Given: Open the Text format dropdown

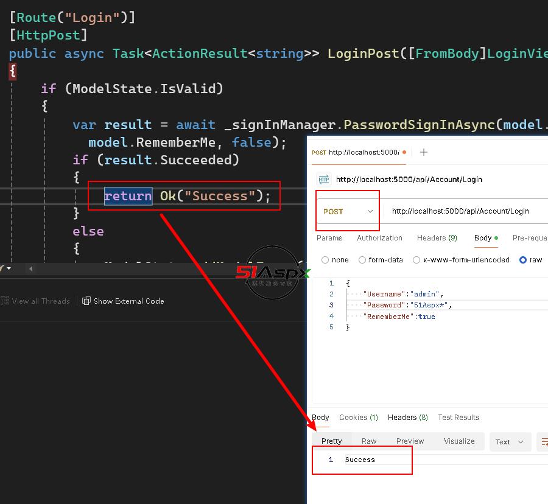Looking at the screenshot, I should coord(510,442).
